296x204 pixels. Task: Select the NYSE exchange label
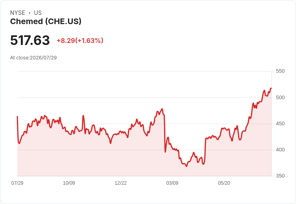coord(18,13)
